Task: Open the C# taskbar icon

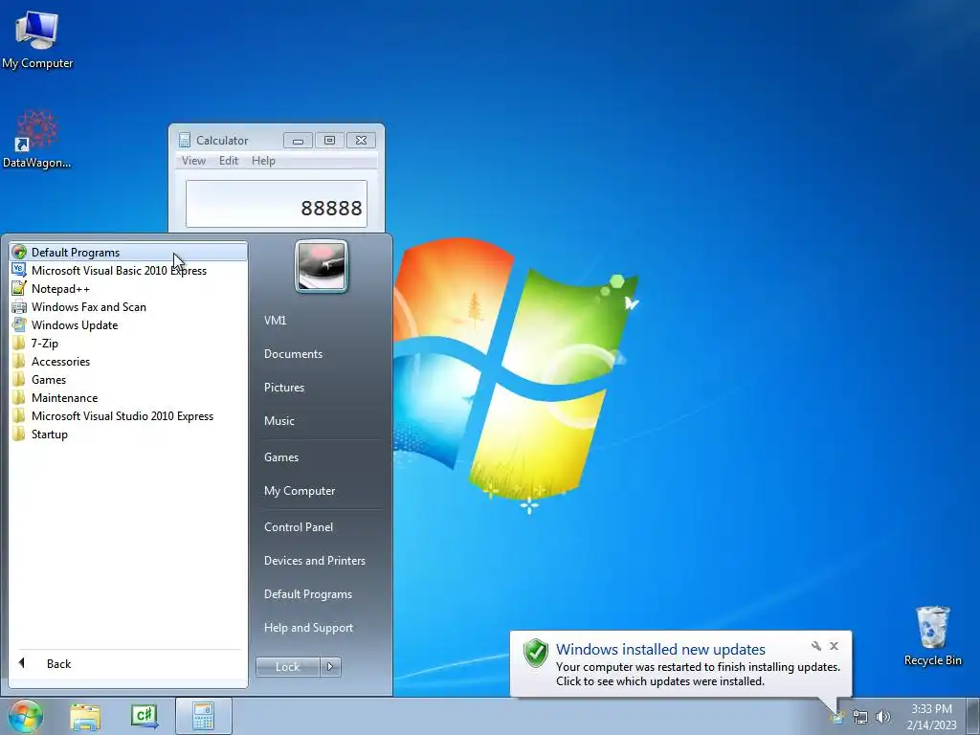Action: (145, 716)
